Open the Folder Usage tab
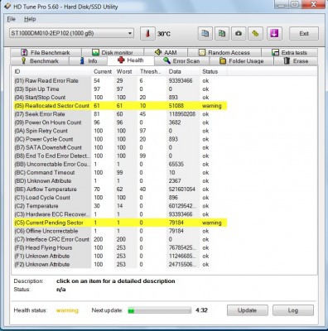 [x=242, y=61]
